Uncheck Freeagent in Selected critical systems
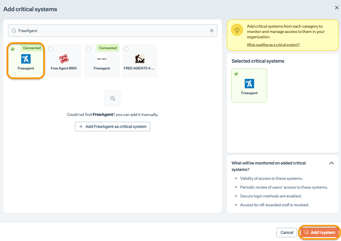 tap(236, 74)
